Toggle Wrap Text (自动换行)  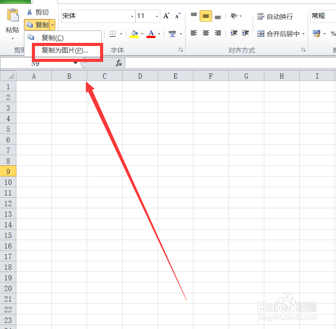[x=275, y=16]
